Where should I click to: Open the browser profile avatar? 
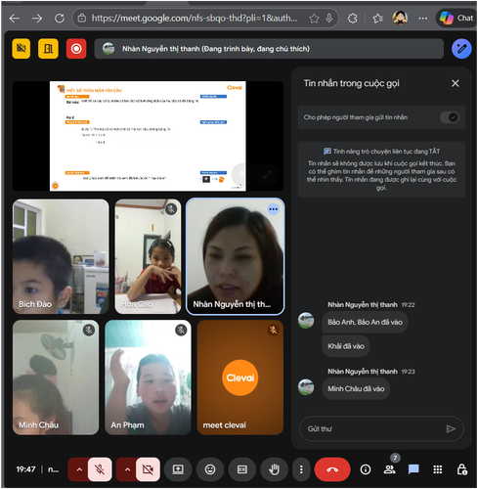(x=400, y=18)
